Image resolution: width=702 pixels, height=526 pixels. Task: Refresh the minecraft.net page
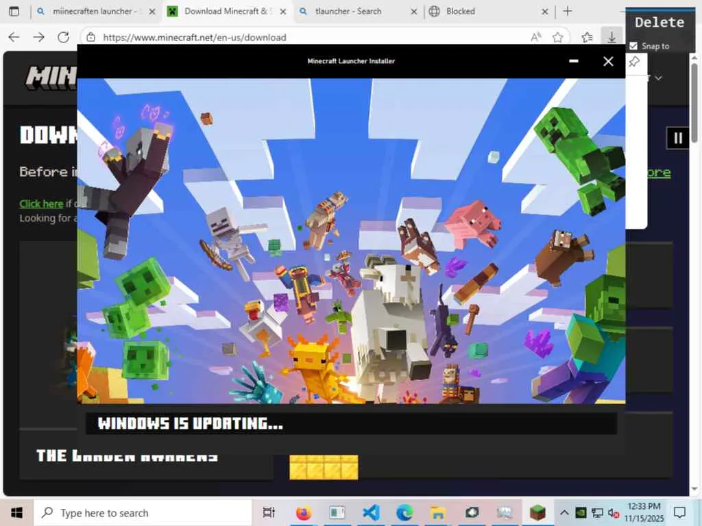[x=63, y=37]
